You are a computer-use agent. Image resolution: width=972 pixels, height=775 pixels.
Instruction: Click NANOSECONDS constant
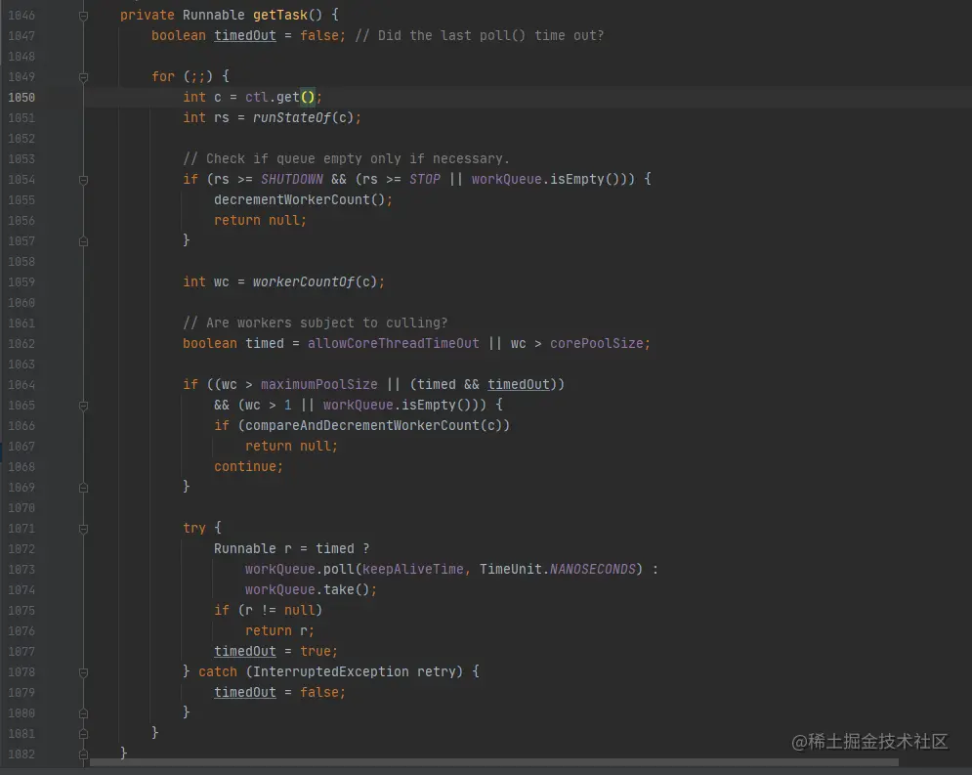[x=593, y=569]
